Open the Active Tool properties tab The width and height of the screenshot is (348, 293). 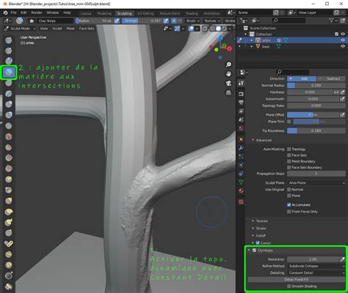(241, 84)
